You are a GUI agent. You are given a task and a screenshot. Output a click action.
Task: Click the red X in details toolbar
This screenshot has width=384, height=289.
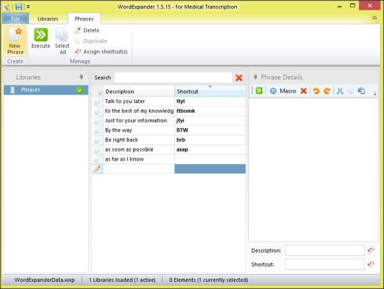pos(303,91)
